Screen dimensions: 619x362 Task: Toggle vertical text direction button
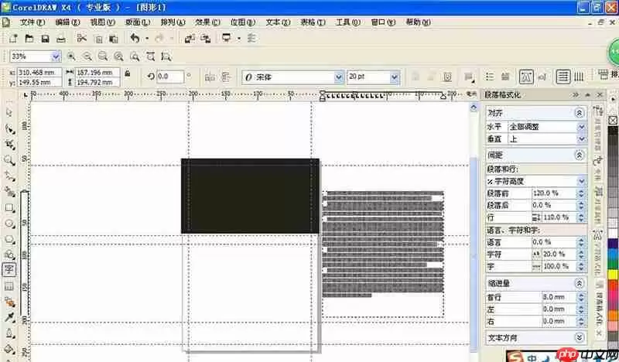pyautogui.click(x=578, y=77)
